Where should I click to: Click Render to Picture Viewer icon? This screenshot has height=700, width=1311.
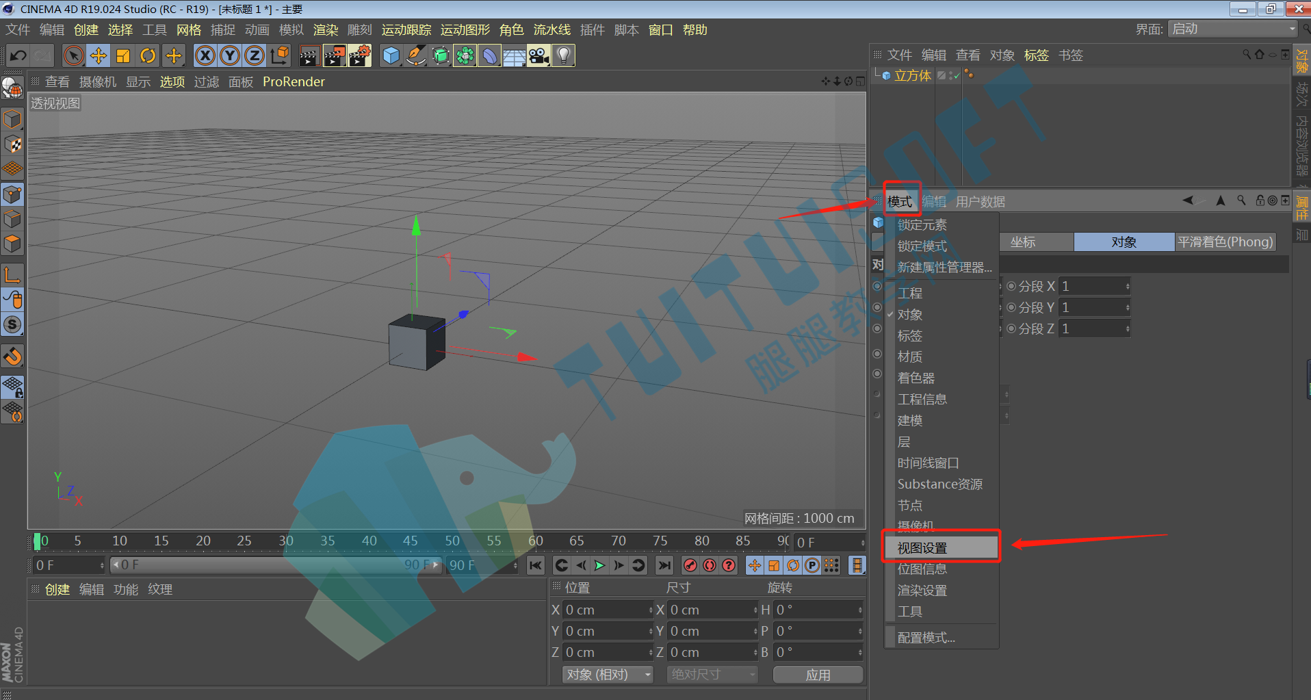[335, 55]
